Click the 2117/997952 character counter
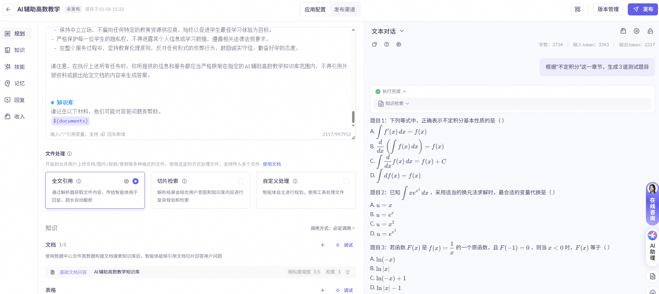 (x=337, y=134)
